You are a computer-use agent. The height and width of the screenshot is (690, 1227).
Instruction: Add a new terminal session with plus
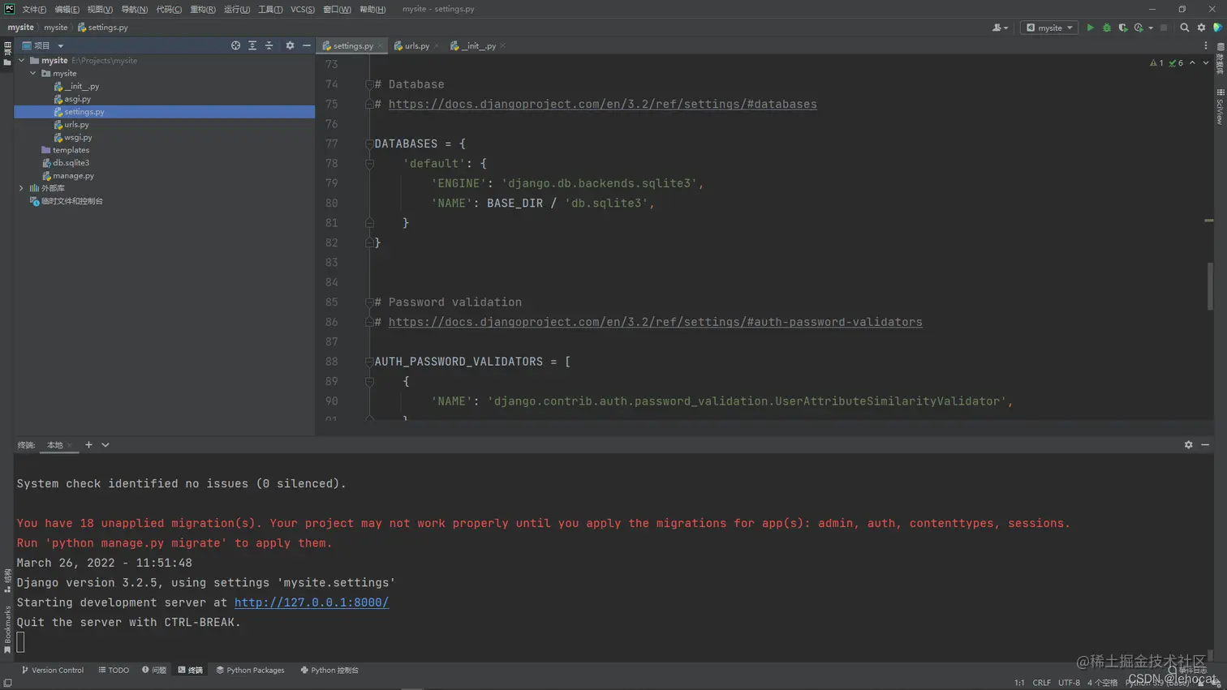pyautogui.click(x=88, y=445)
